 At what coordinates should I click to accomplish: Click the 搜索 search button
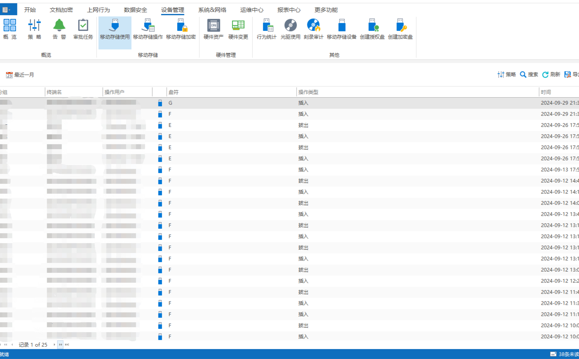click(529, 75)
